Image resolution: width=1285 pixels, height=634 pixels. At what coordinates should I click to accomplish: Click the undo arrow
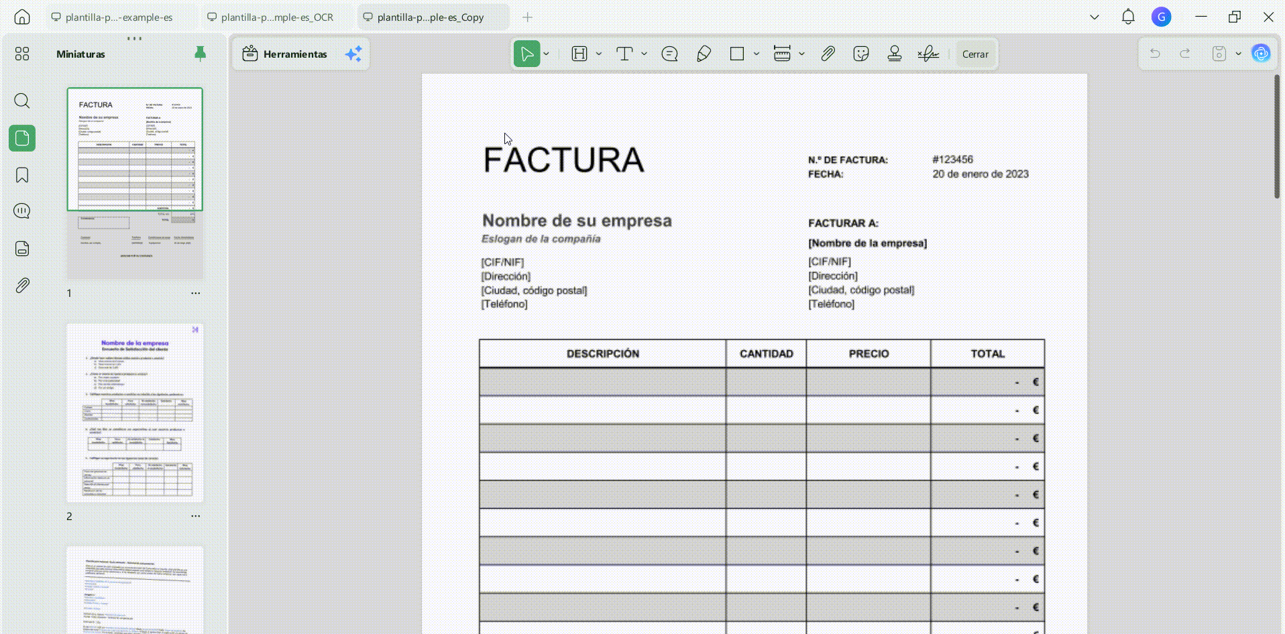[x=1155, y=54]
